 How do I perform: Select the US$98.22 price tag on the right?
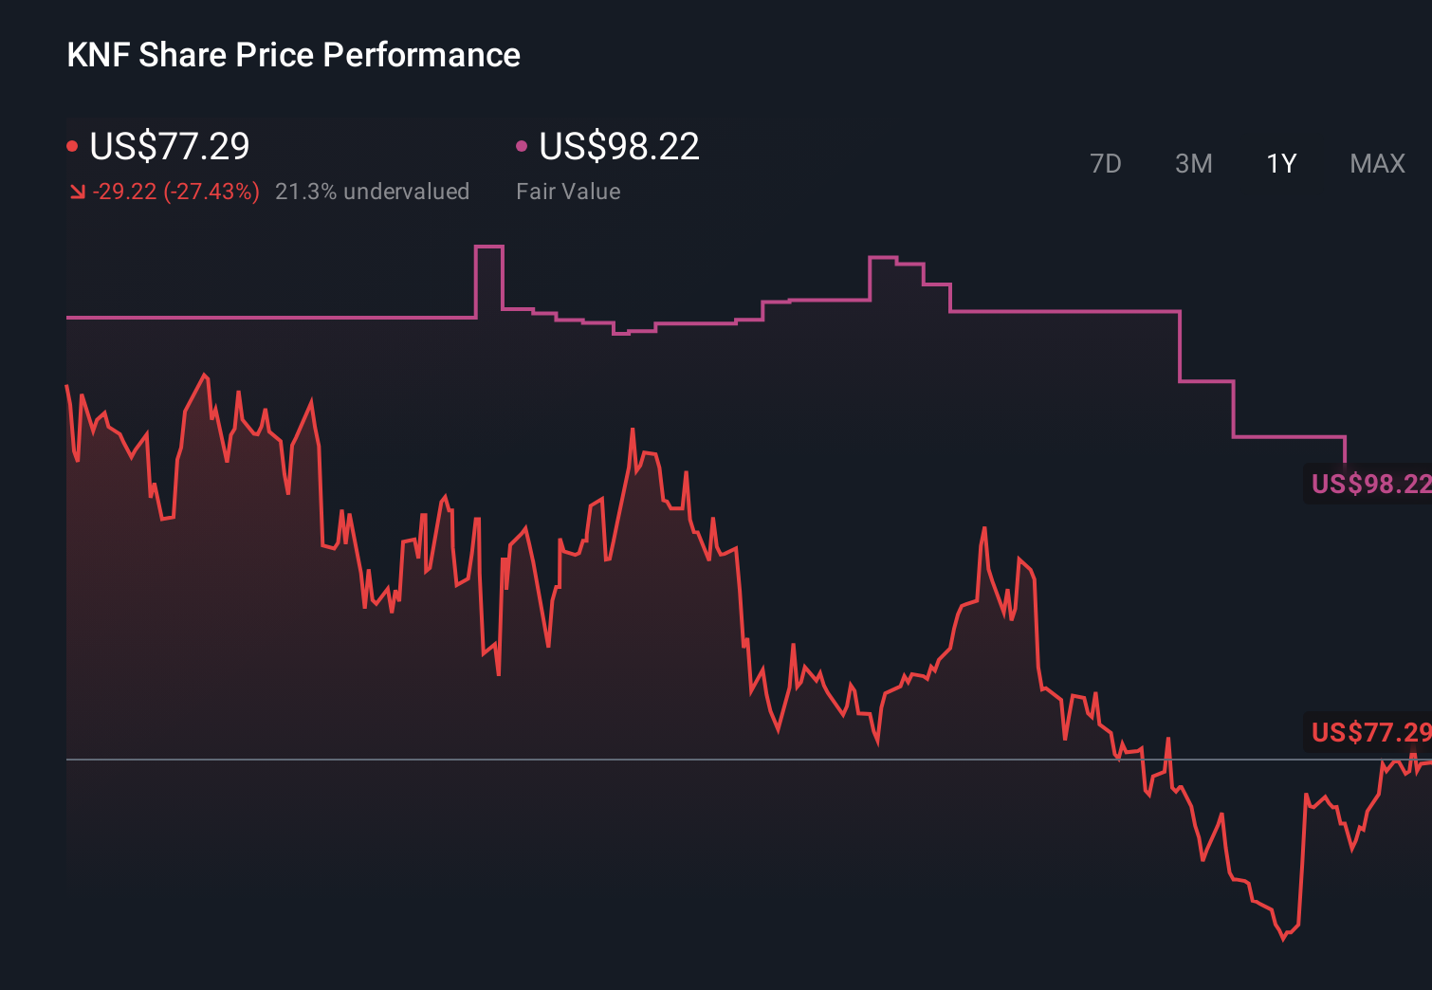coord(1370,484)
